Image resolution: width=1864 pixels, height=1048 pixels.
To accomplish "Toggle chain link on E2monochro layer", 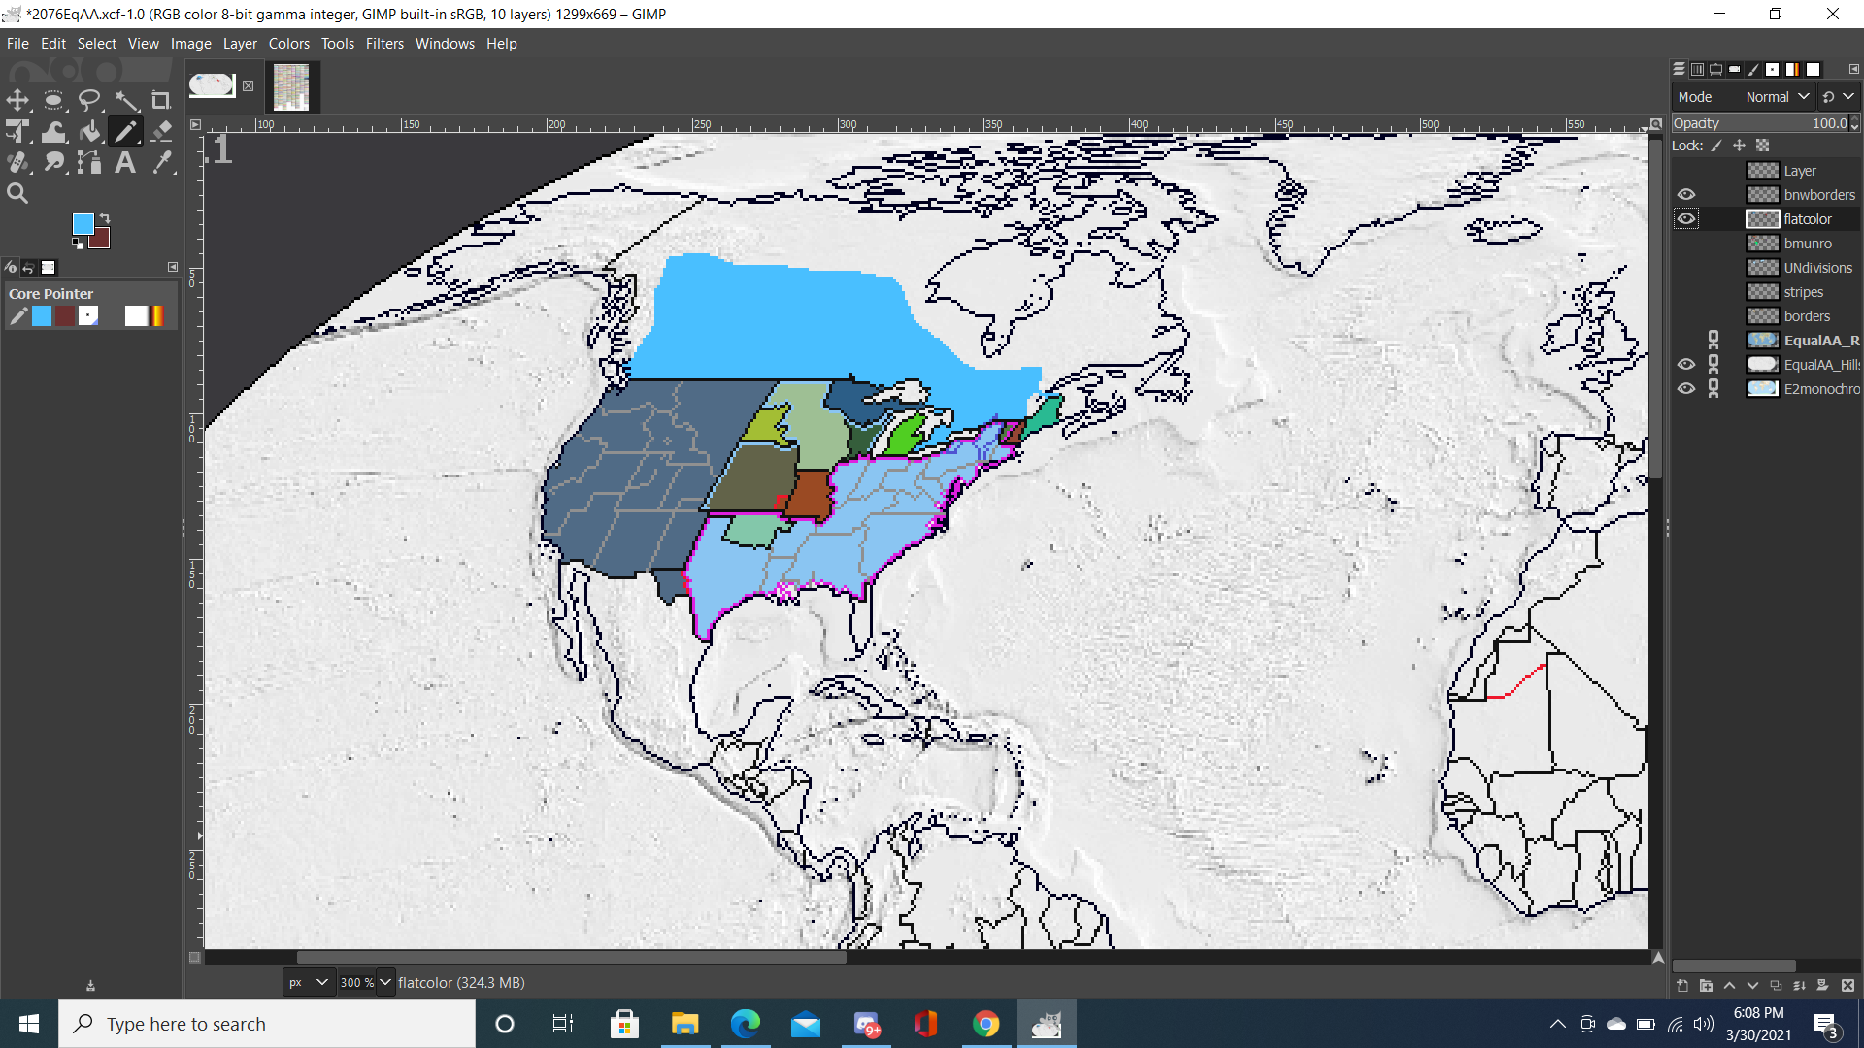I will click(x=1714, y=389).
